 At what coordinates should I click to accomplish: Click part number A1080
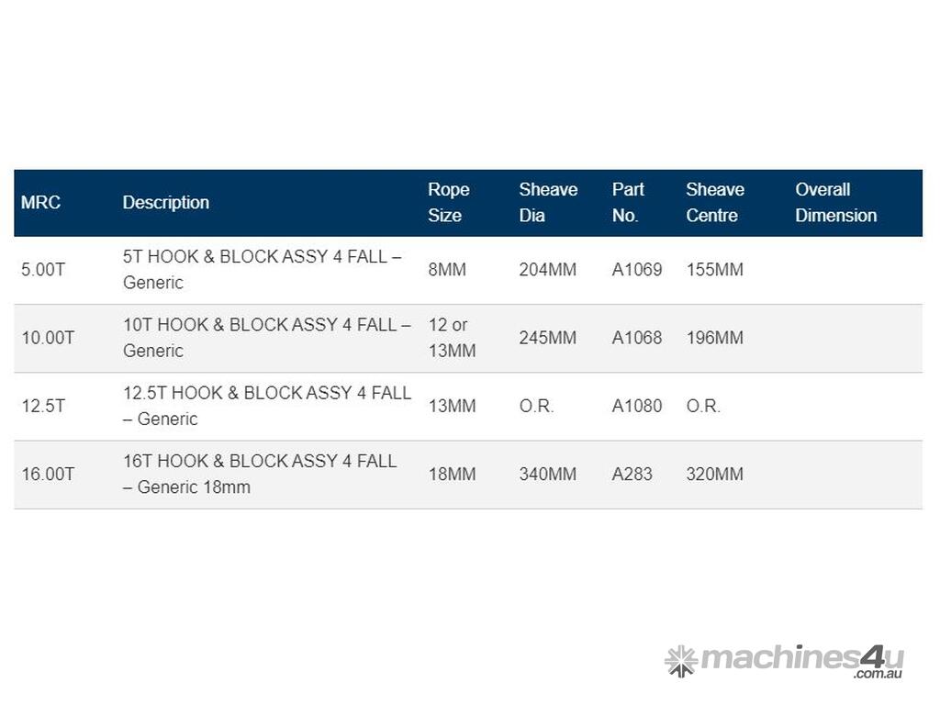[637, 406]
